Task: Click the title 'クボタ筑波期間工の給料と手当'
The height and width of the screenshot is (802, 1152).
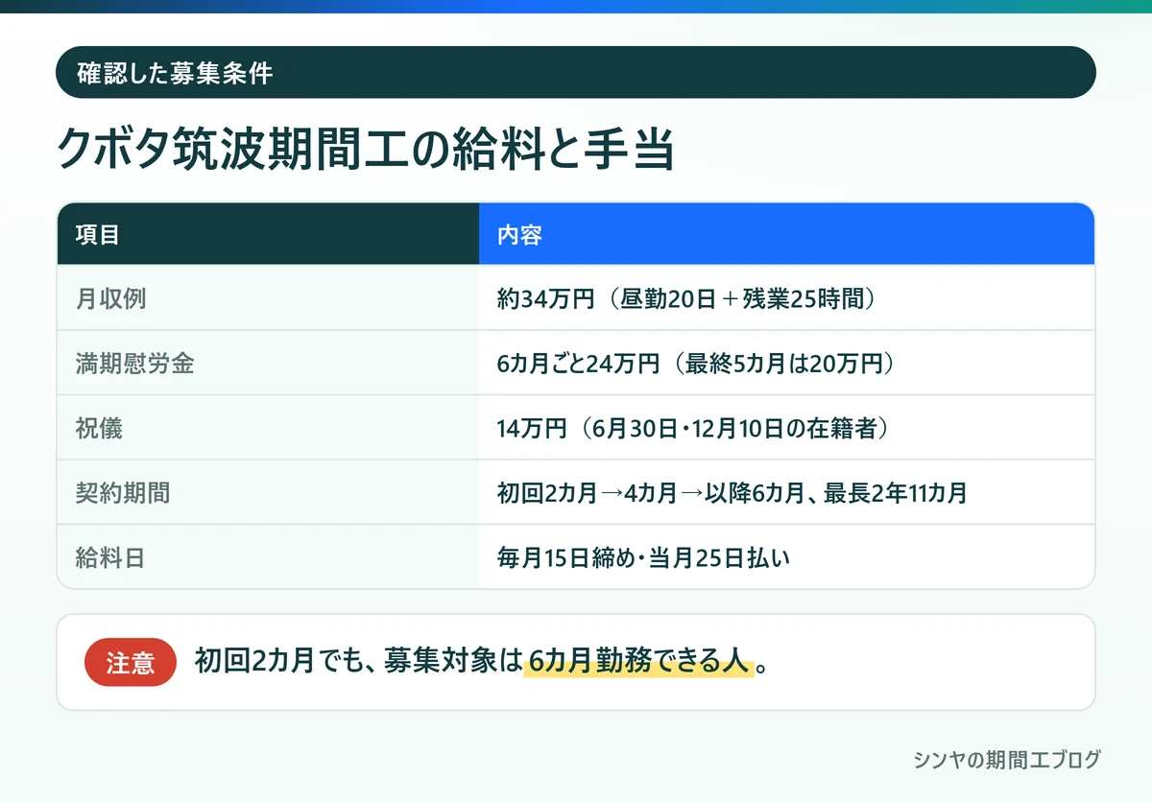Action: click(366, 150)
